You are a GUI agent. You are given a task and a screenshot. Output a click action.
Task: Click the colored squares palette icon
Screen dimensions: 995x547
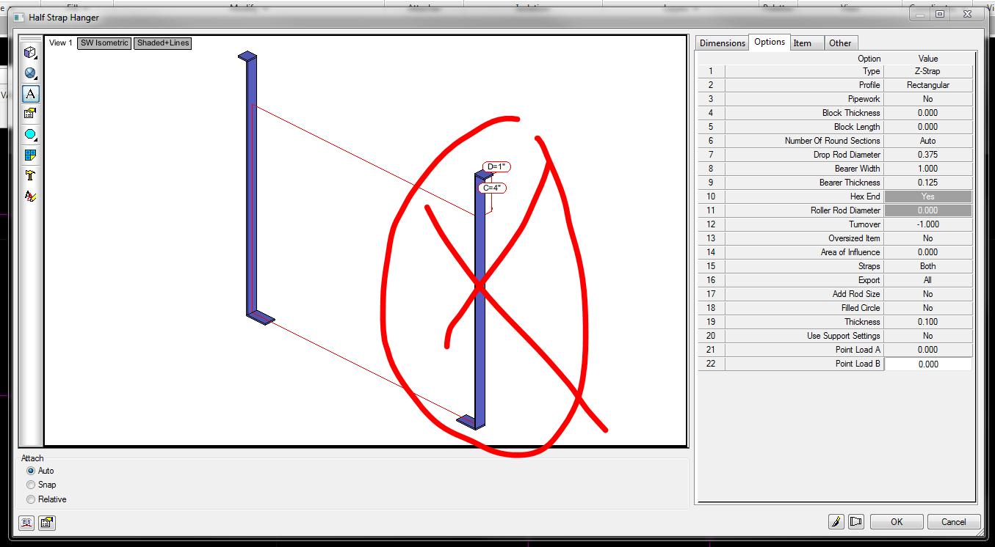[x=30, y=155]
